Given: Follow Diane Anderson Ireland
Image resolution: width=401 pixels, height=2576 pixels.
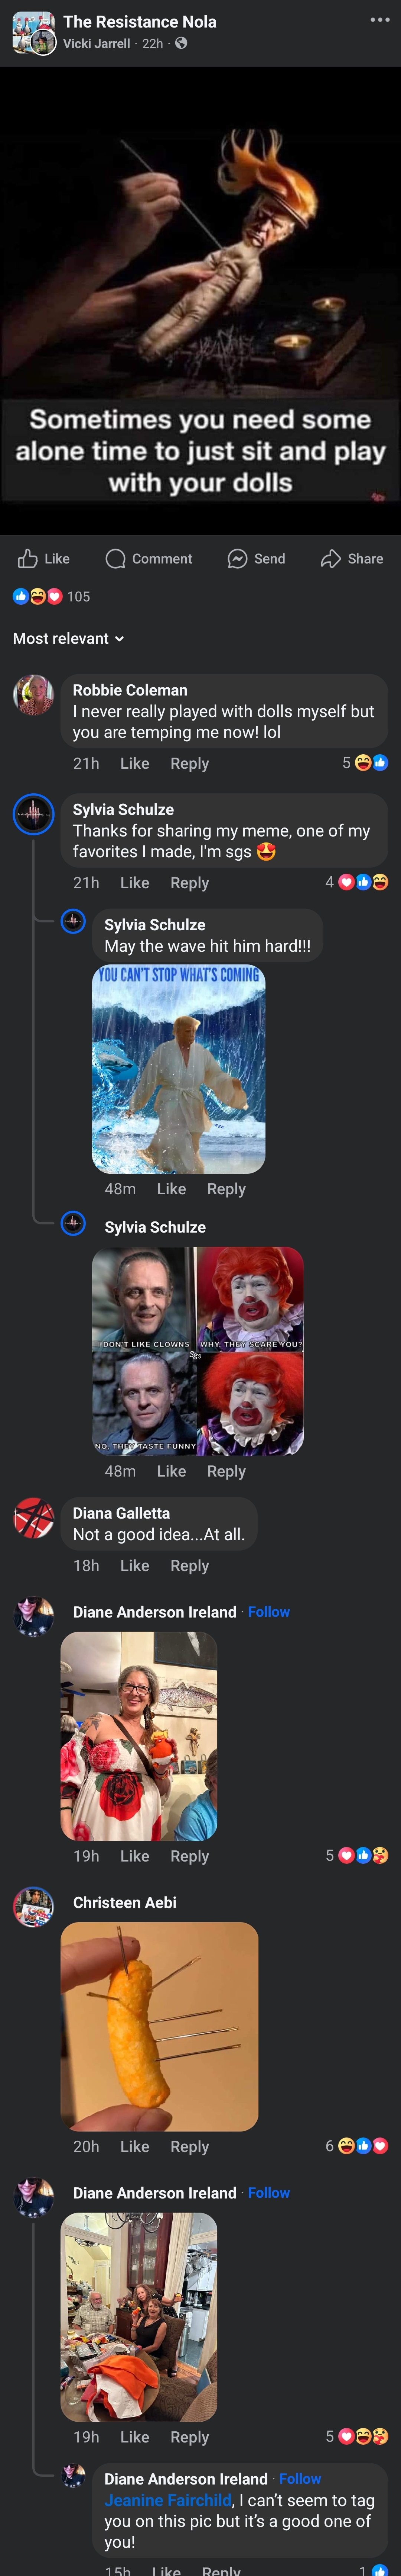Looking at the screenshot, I should 268,1612.
